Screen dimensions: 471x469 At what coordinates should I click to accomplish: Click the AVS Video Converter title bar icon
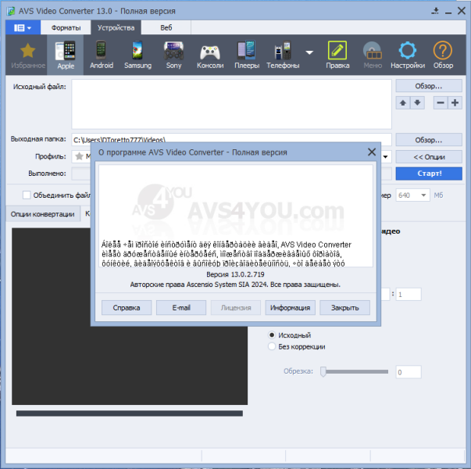[11, 11]
